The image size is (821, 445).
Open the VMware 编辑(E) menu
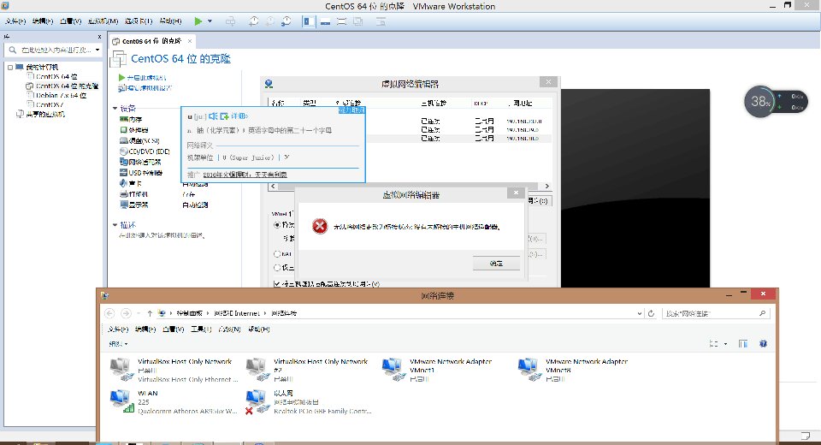(x=43, y=21)
